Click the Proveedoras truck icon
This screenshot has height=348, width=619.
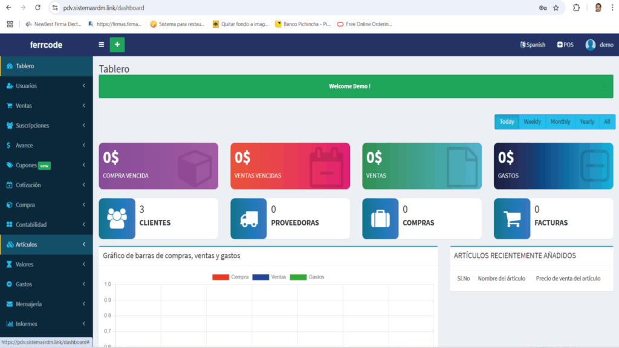pyautogui.click(x=248, y=218)
